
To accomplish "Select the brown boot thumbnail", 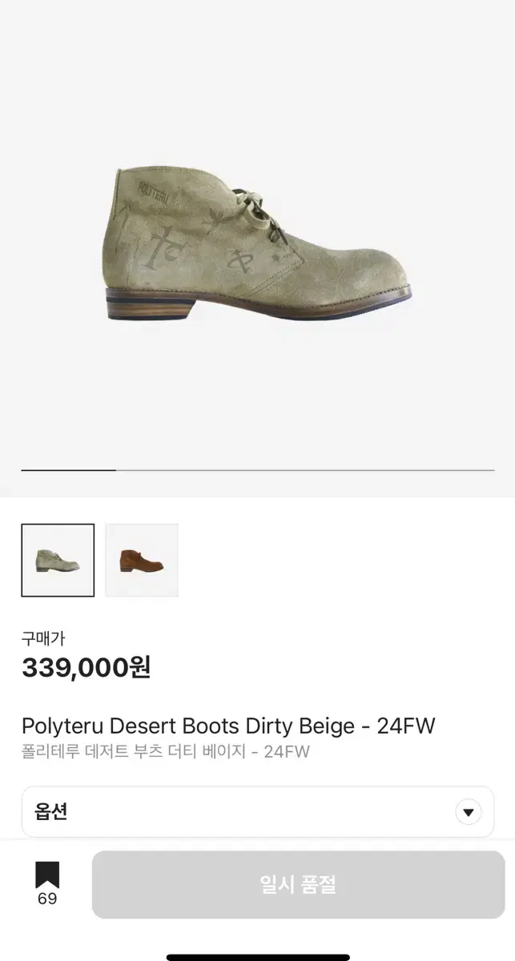I will click(x=142, y=560).
